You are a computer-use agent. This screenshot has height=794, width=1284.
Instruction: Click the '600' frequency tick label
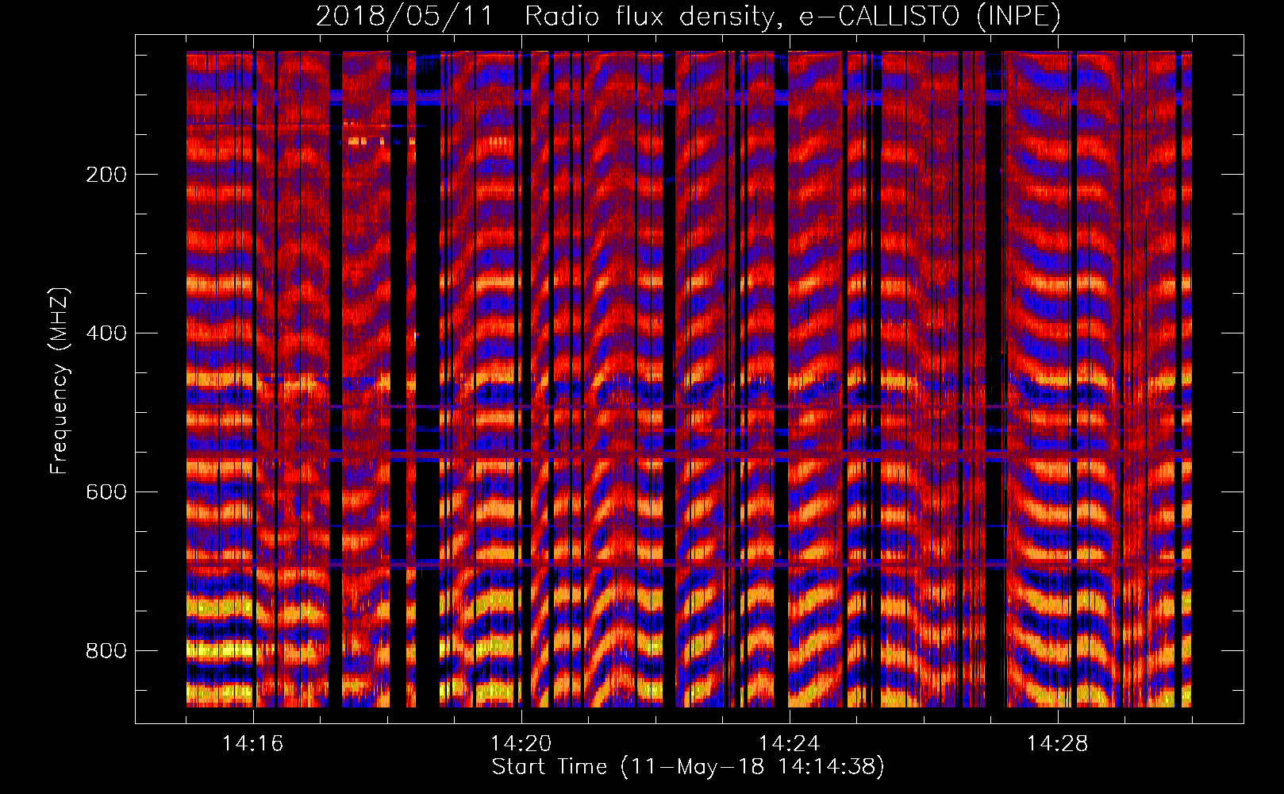point(106,492)
